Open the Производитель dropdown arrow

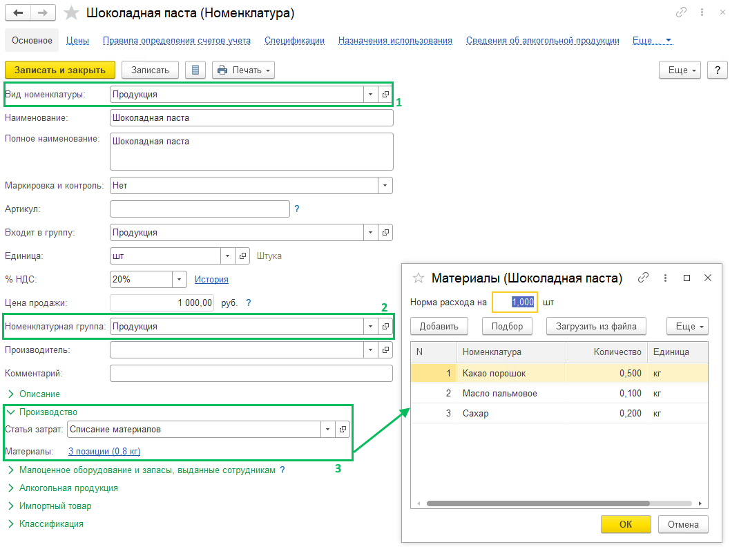pyautogui.click(x=371, y=349)
